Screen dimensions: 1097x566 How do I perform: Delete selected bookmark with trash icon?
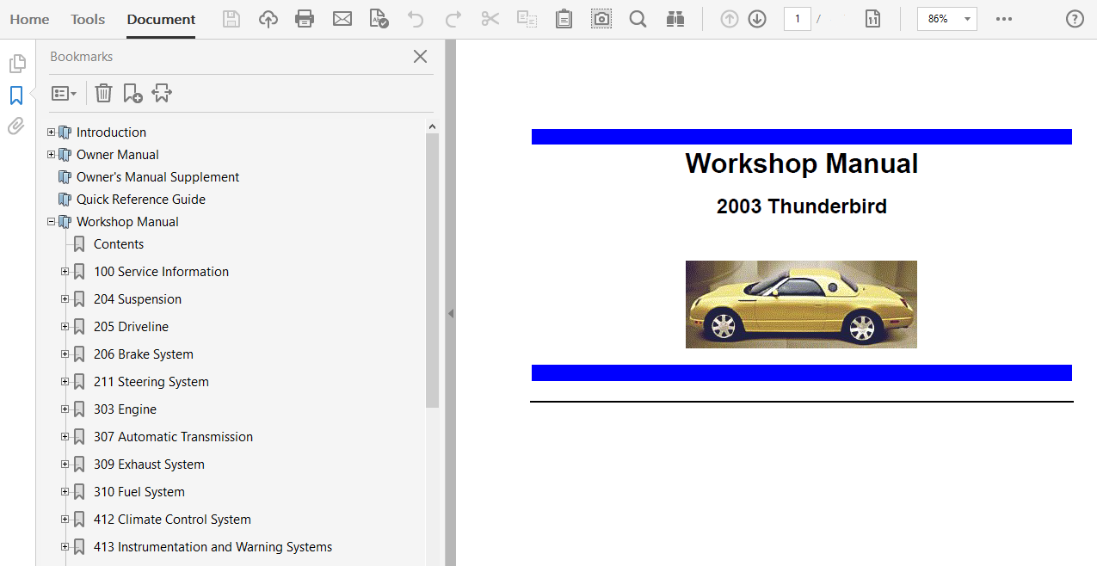[x=103, y=93]
